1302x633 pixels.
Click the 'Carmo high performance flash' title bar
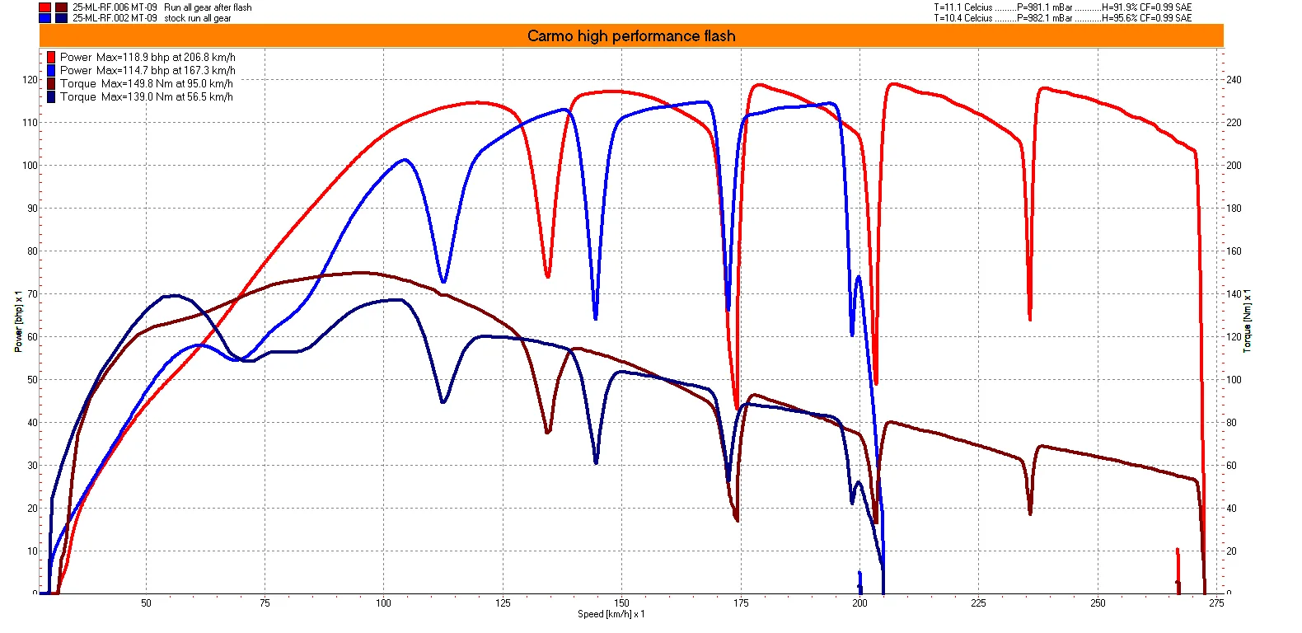(x=631, y=35)
